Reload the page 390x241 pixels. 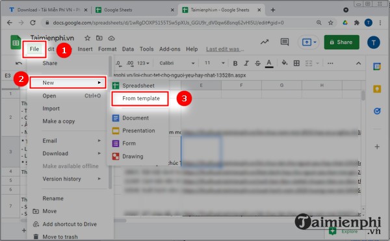point(32,23)
